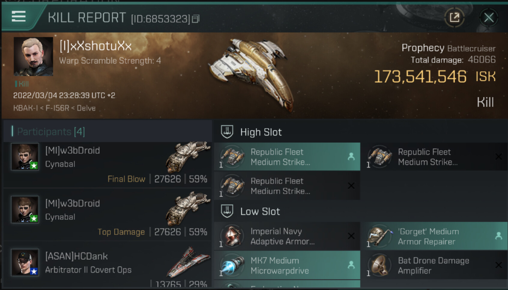This screenshot has width=508, height=290.
Task: Open the hamburger menu
Action: 19,17
